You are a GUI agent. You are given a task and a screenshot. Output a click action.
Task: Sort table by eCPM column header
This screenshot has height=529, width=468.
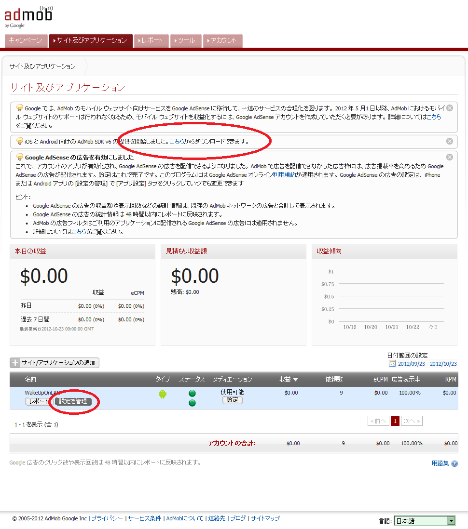381,380
